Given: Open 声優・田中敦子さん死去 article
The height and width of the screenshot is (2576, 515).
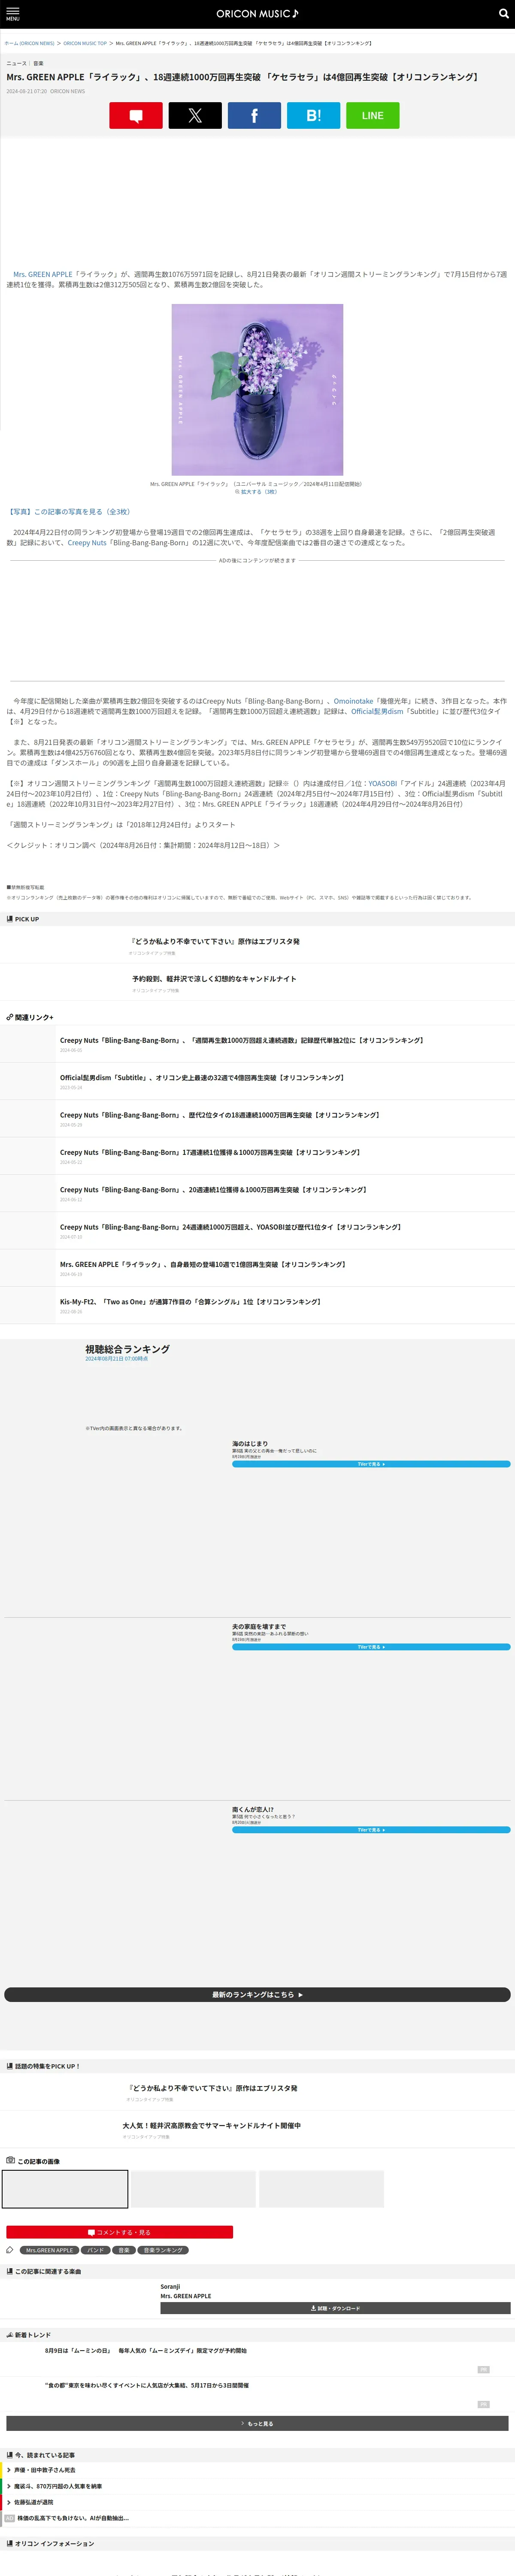Looking at the screenshot, I should point(44,2470).
